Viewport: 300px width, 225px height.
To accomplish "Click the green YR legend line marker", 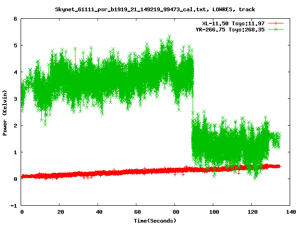I will (x=277, y=29).
